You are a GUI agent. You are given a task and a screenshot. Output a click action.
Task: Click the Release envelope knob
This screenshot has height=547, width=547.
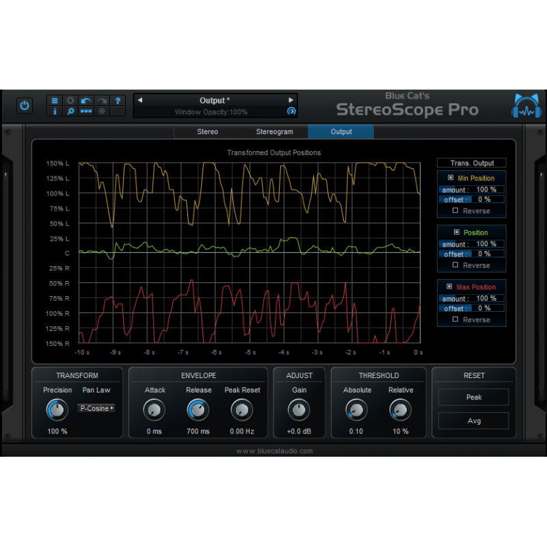198,410
